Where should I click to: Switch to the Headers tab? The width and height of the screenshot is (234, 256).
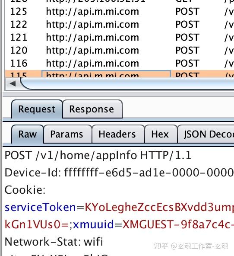[x=118, y=134]
